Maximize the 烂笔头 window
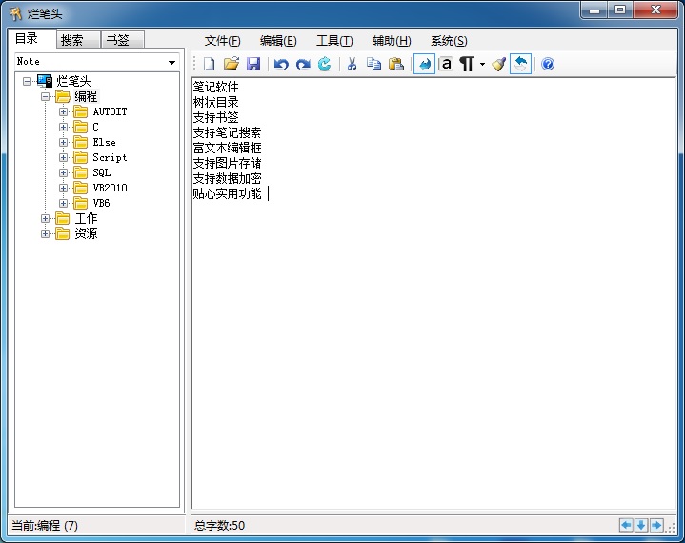 [620, 10]
